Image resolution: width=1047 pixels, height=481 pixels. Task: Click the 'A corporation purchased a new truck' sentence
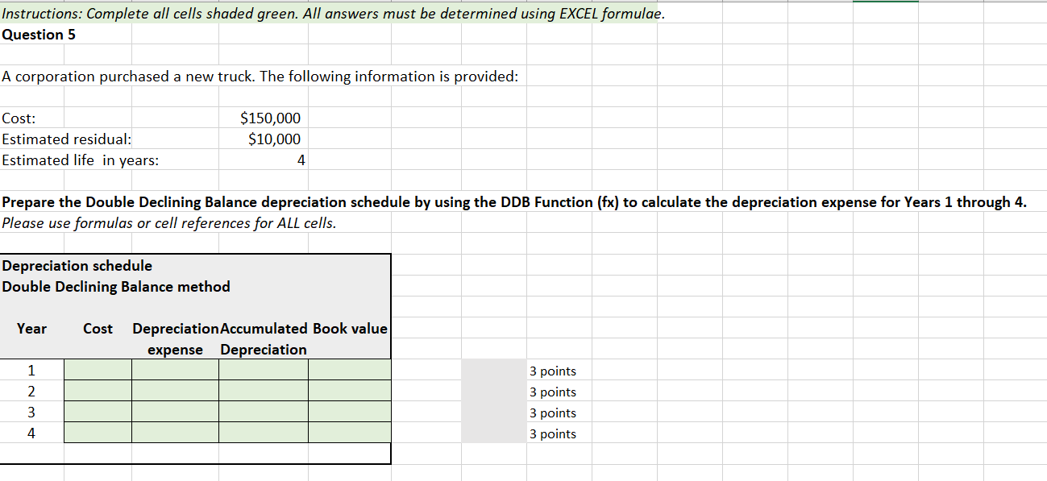pos(260,77)
